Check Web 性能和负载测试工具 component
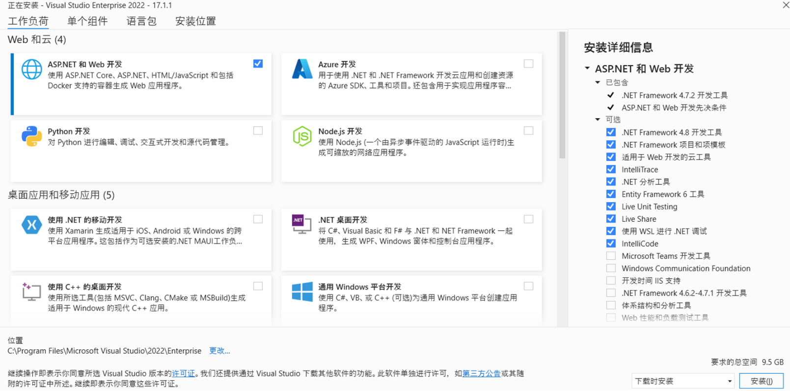790x391 pixels. [611, 317]
